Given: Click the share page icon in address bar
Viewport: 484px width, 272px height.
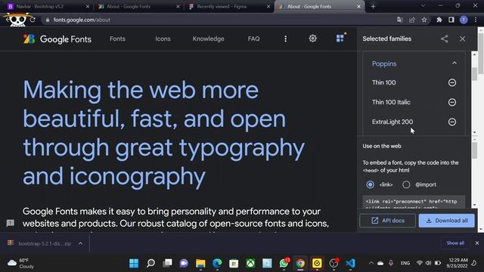Looking at the screenshot, I should [x=411, y=20].
